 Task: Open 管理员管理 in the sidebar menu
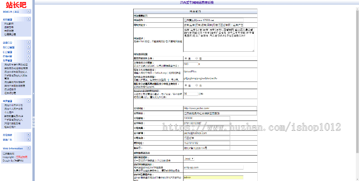point(10,34)
